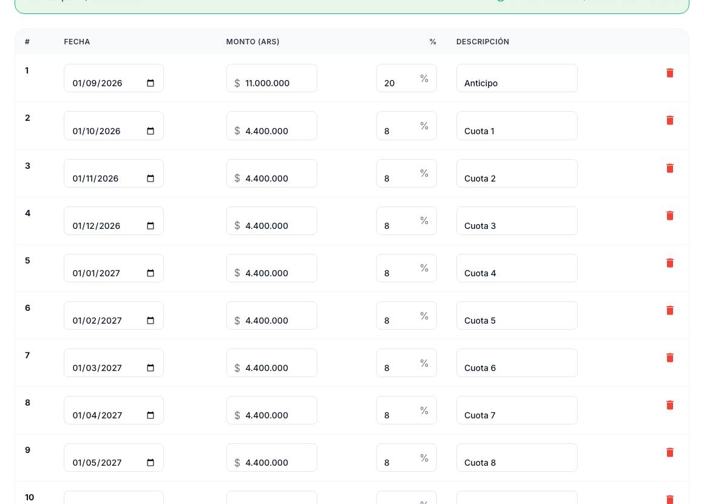Screen dimensions: 704x504
Task: Edit the amount field for Cuota 8
Action: (x=272, y=458)
